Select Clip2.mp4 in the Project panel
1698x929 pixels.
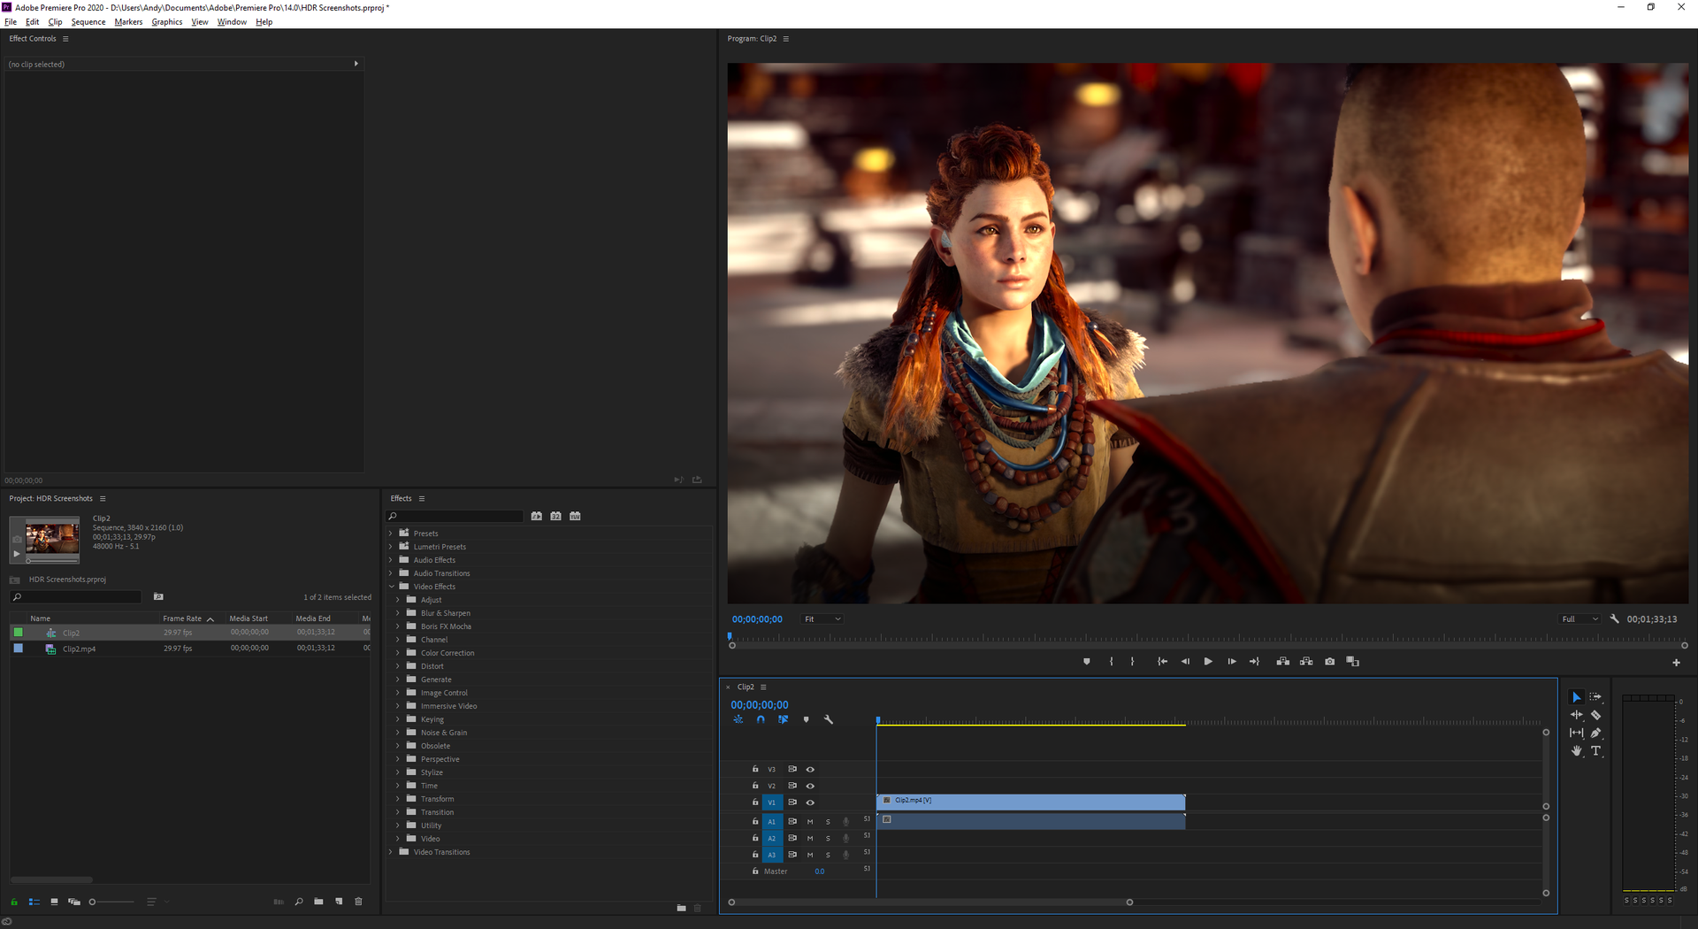[79, 649]
